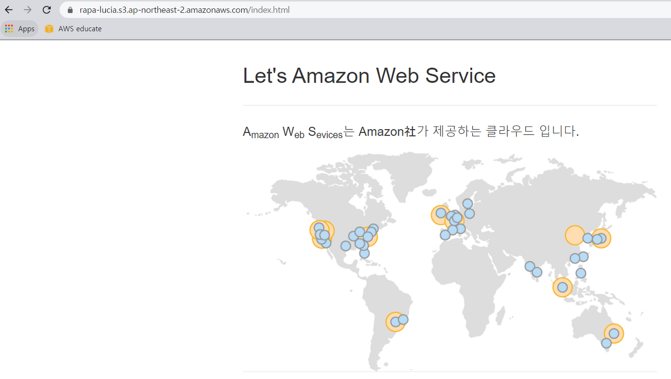This screenshot has height=379, width=671.
Task: Go back with the browser back arrow
Action: pyautogui.click(x=9, y=10)
